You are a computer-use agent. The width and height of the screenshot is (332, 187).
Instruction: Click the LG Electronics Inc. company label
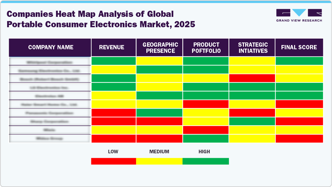[x=50, y=87]
